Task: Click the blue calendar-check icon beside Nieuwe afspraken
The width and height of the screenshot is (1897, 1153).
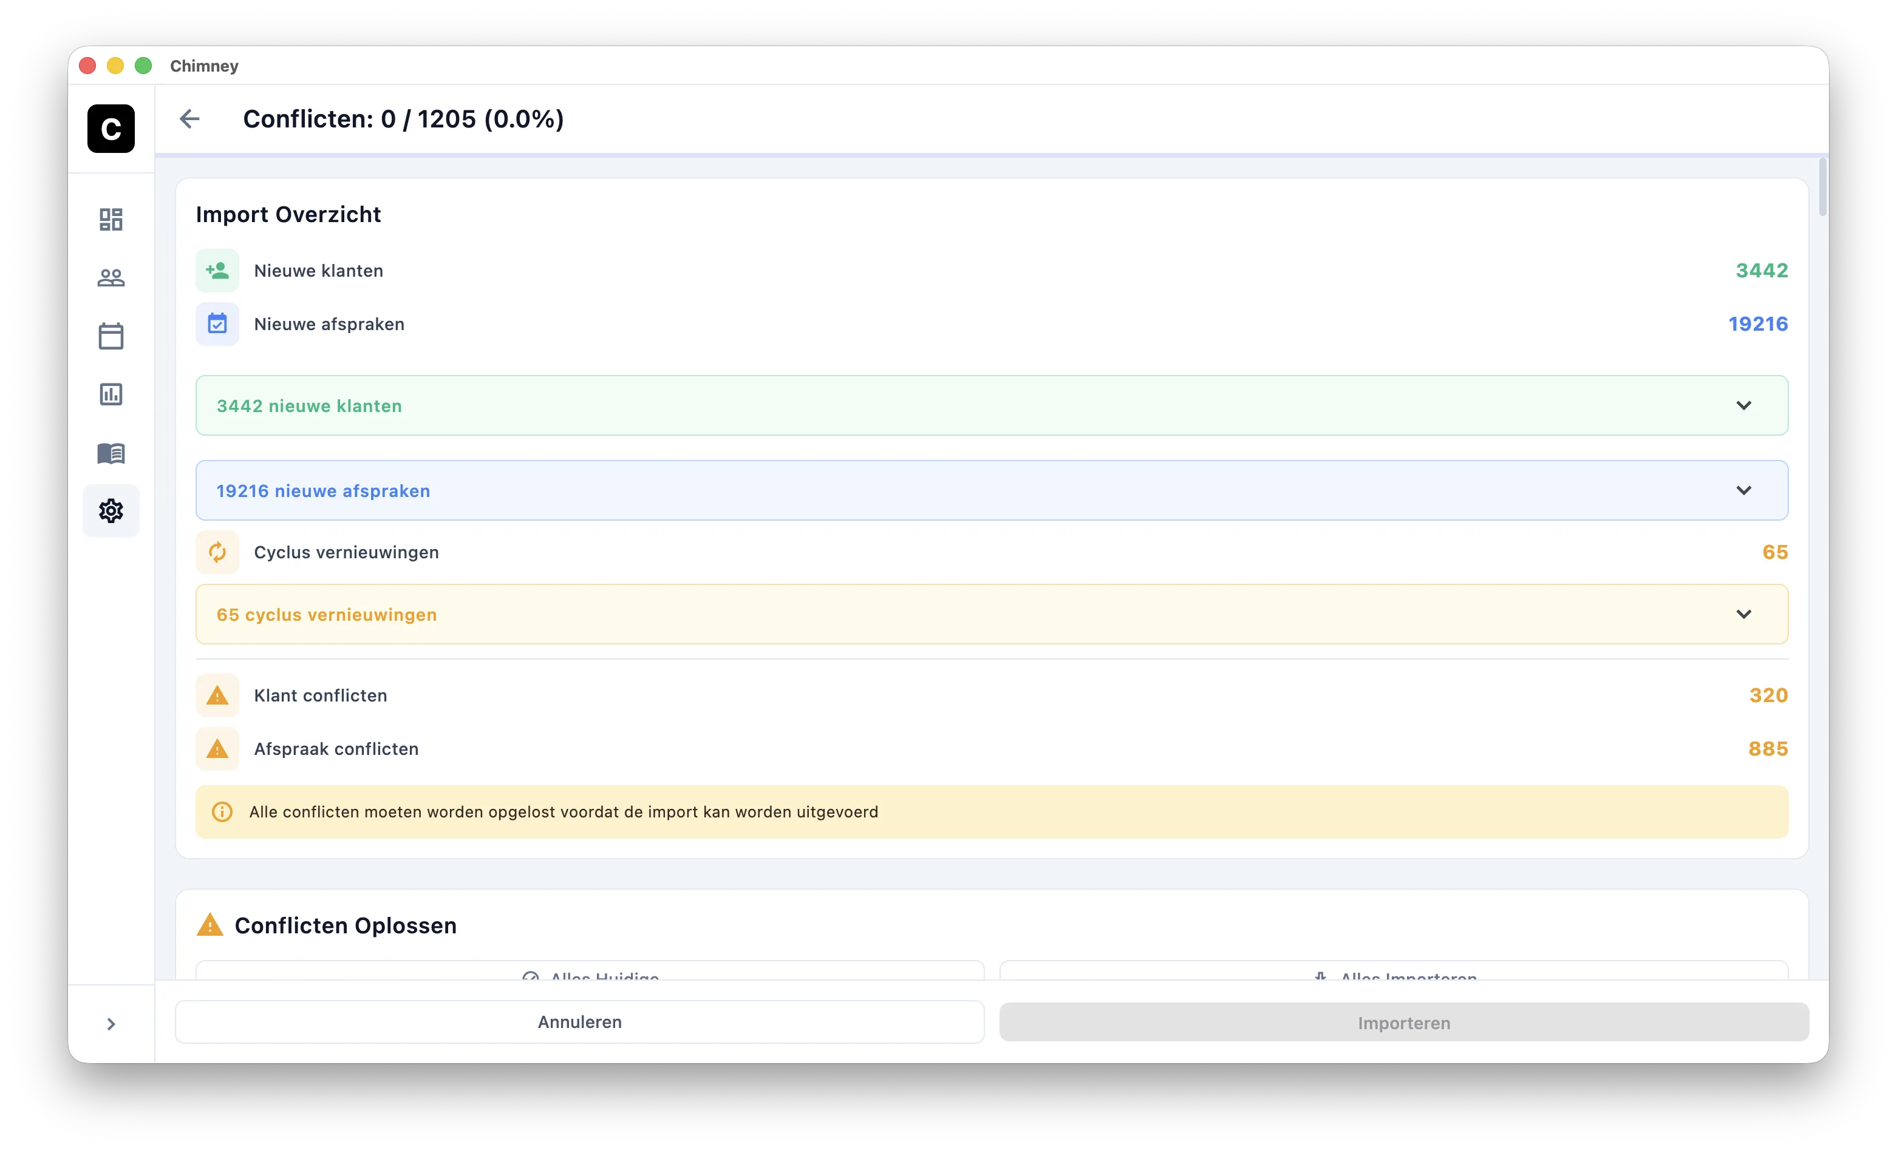Action: tap(217, 324)
